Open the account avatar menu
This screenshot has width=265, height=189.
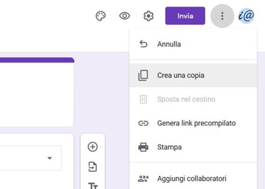click(x=246, y=16)
